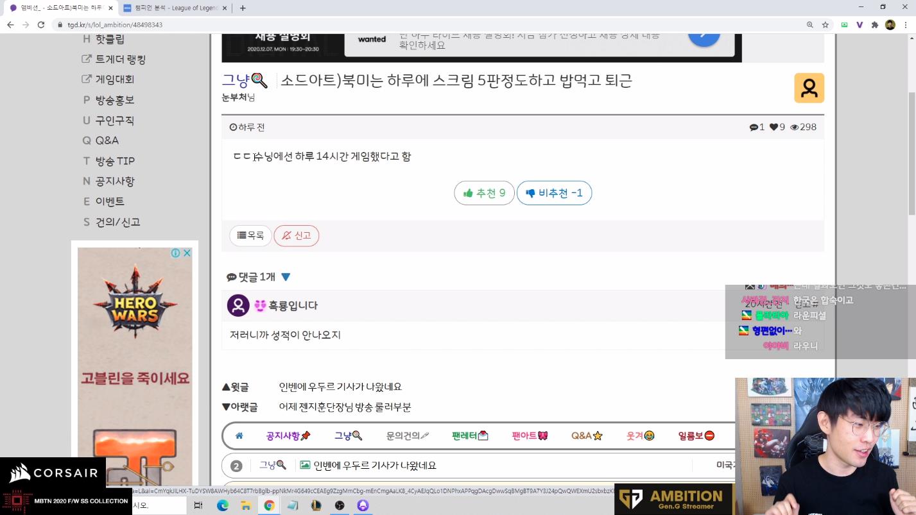Screen dimensions: 916x515
Task: Go to board home via house icon
Action: tap(239, 435)
